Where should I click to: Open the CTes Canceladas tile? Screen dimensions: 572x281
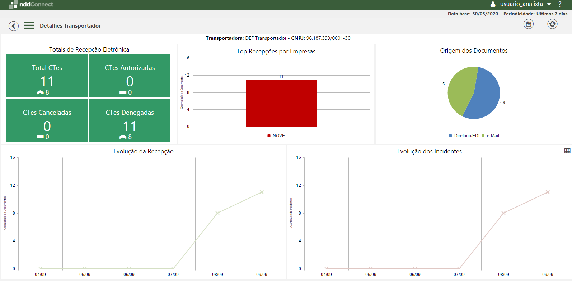tap(47, 120)
